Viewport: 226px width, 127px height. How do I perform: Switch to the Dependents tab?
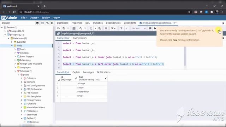(x=130, y=23)
